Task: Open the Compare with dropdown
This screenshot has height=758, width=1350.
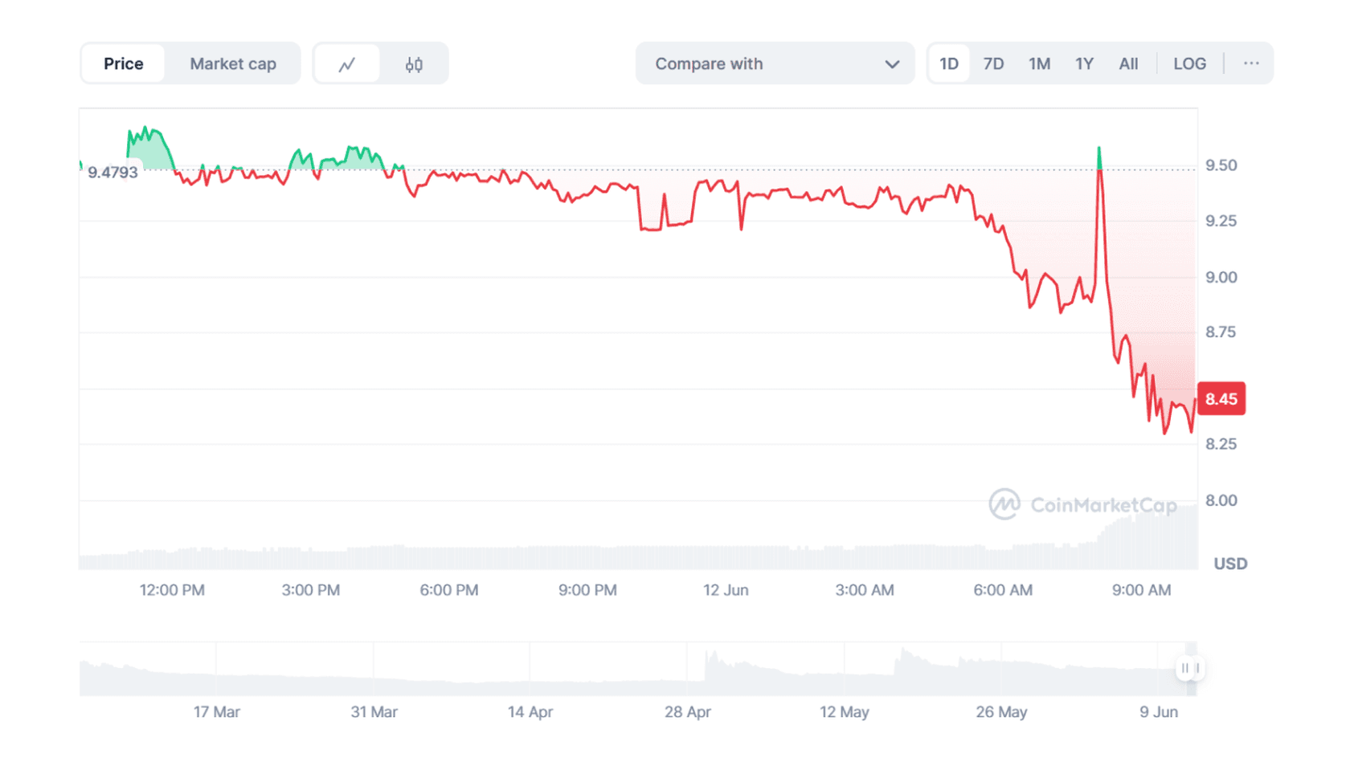Action: click(x=775, y=63)
